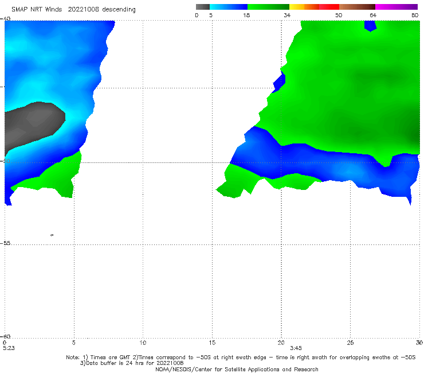
Task: Click the small blue notch at top of right swath
Action: pyautogui.click(x=370, y=26)
